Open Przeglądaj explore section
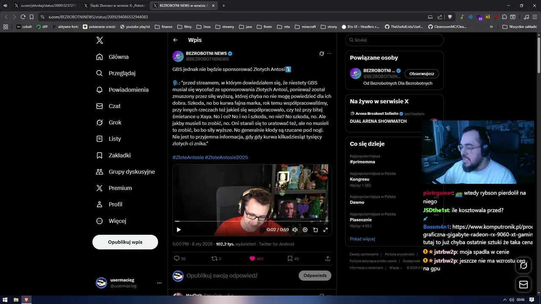This screenshot has width=541, height=304. point(116,73)
